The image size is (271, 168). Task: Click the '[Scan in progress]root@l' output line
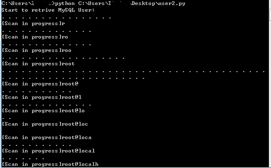coord(41,97)
